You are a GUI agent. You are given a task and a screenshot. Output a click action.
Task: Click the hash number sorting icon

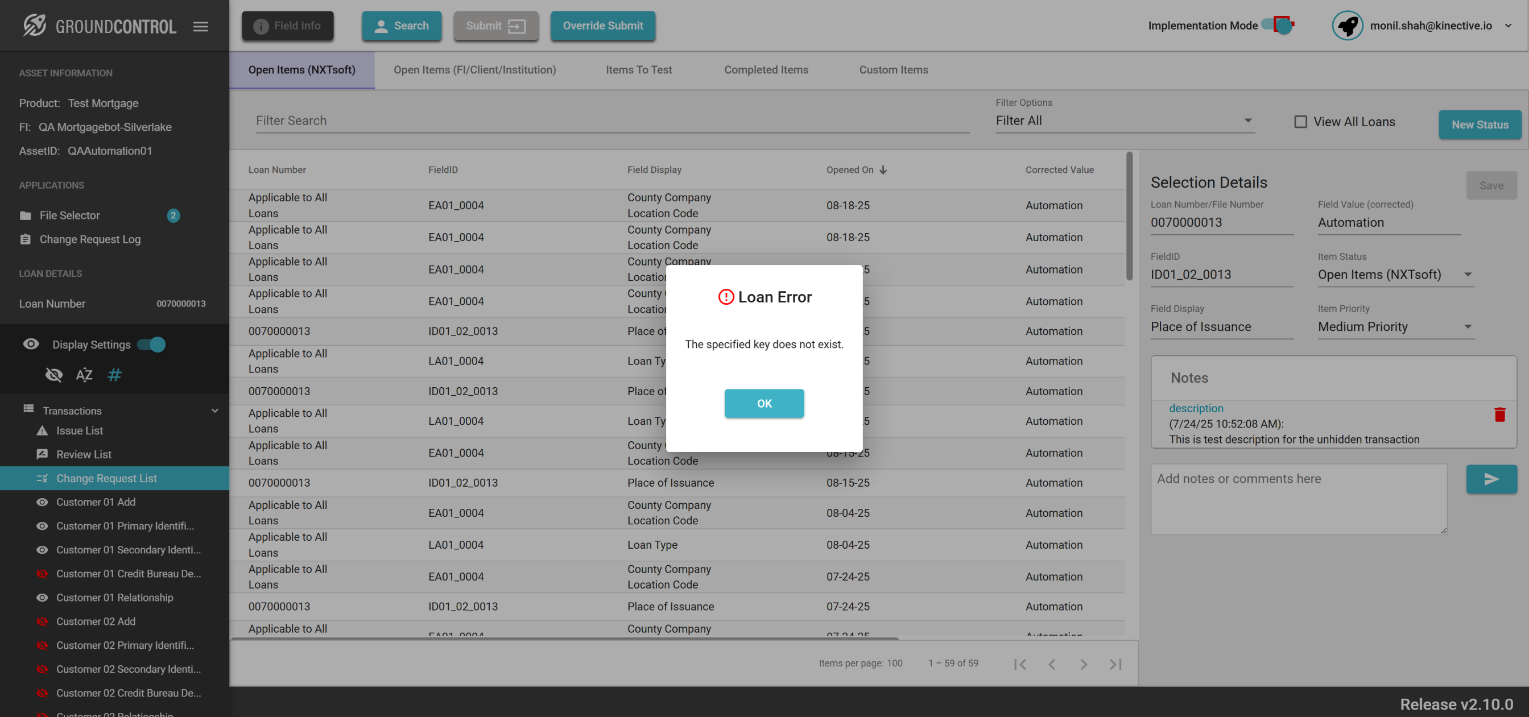click(114, 375)
